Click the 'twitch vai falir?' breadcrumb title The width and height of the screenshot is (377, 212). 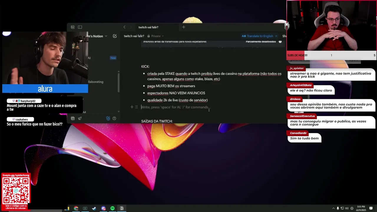pyautogui.click(x=134, y=36)
